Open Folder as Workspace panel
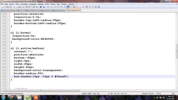This screenshot has width=178, height=100. click(80, 7)
